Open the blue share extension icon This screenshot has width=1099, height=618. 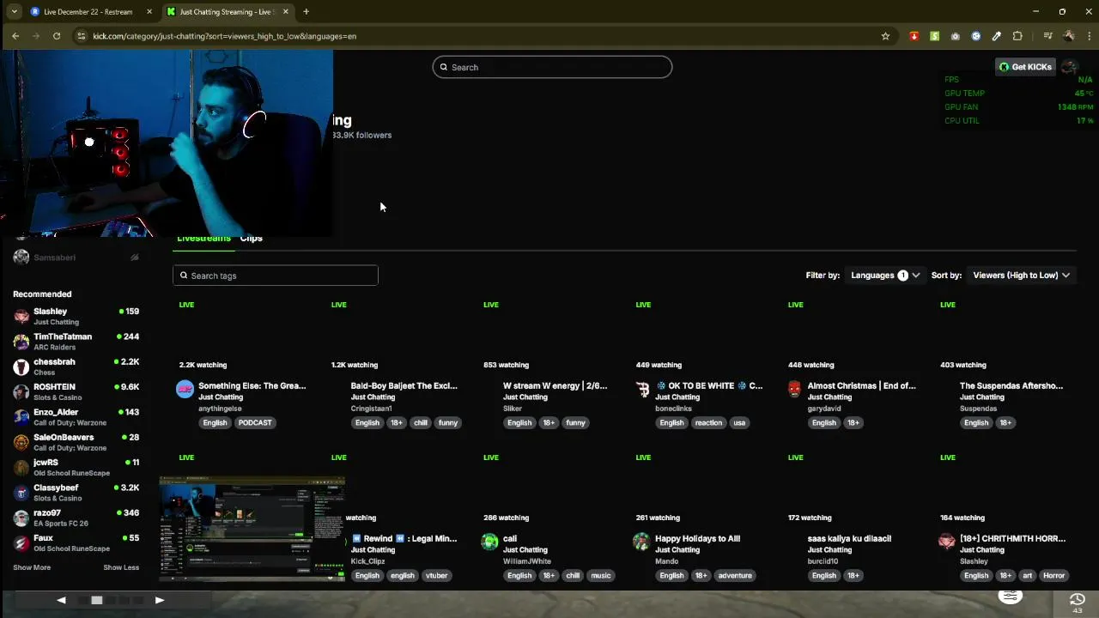975,36
